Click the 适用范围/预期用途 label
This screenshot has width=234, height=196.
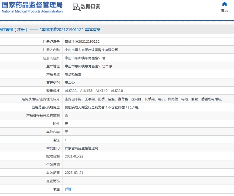[46, 107]
